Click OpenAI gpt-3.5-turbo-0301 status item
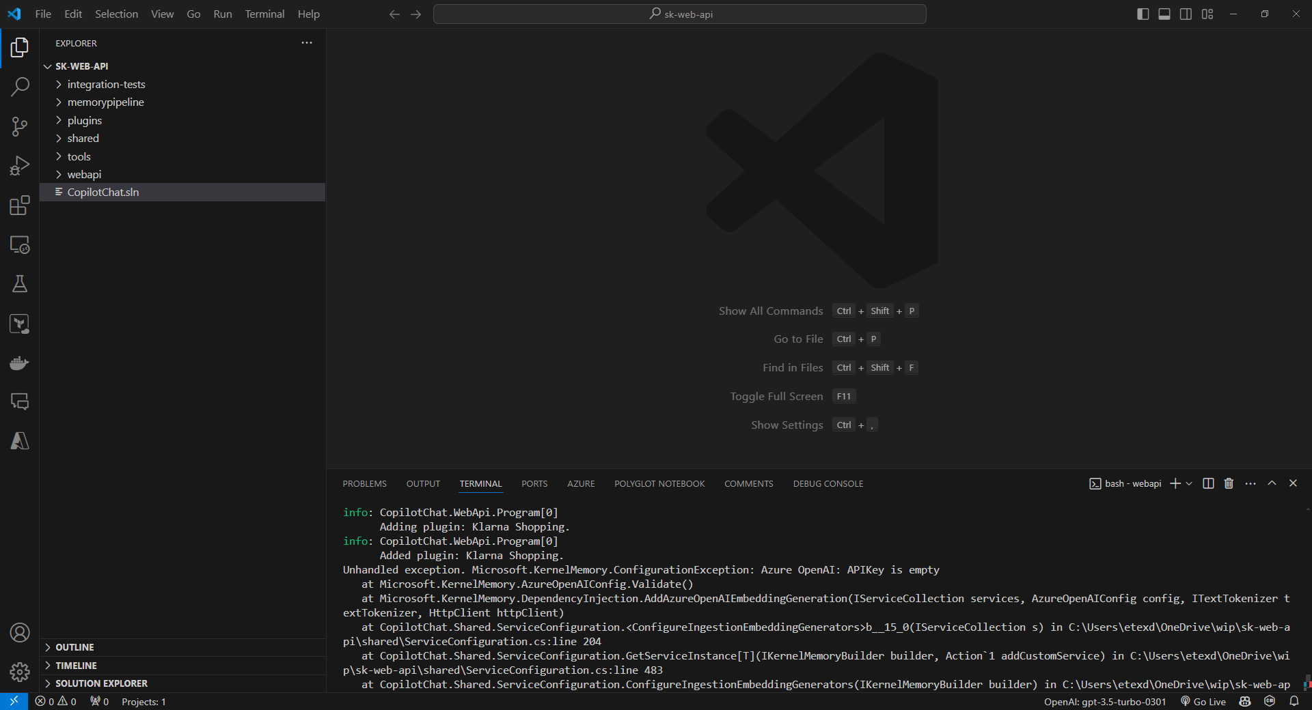 click(x=1105, y=701)
